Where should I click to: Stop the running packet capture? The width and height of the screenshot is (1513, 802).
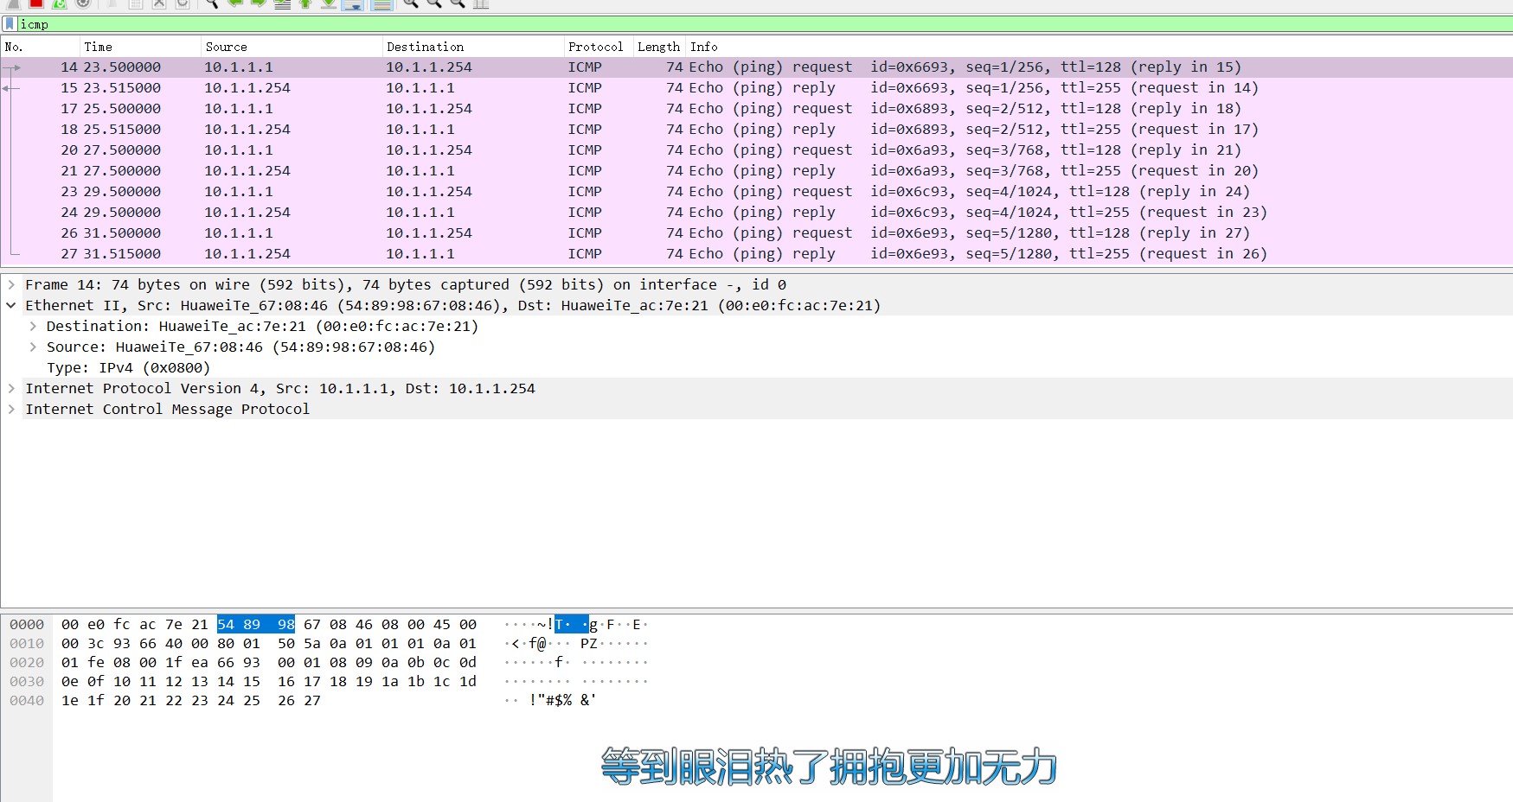35,4
